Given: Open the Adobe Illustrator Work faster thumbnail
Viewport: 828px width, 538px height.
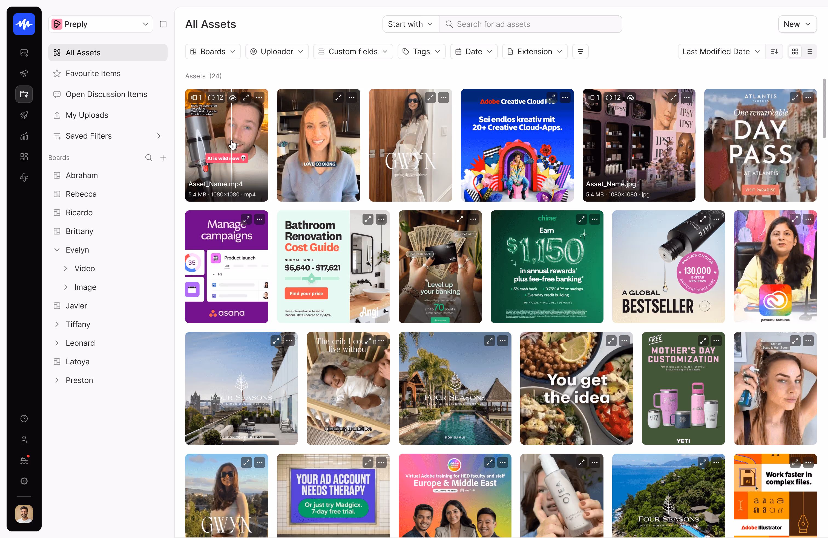Looking at the screenshot, I should pos(775,496).
